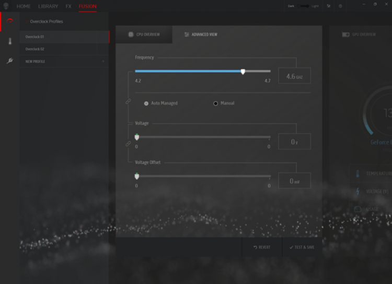Open the power plug section

(x=10, y=61)
